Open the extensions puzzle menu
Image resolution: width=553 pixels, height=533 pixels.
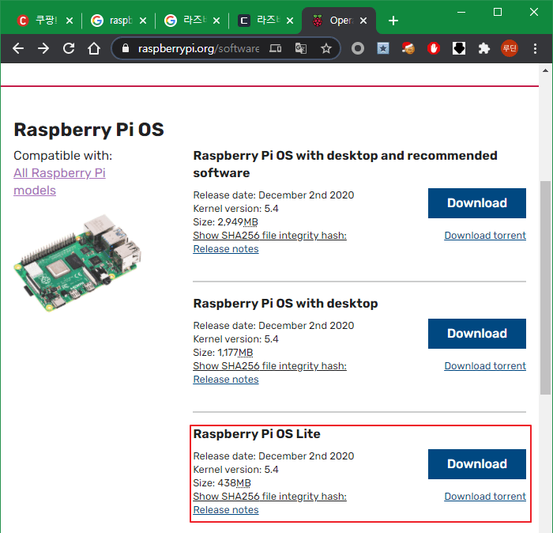484,48
